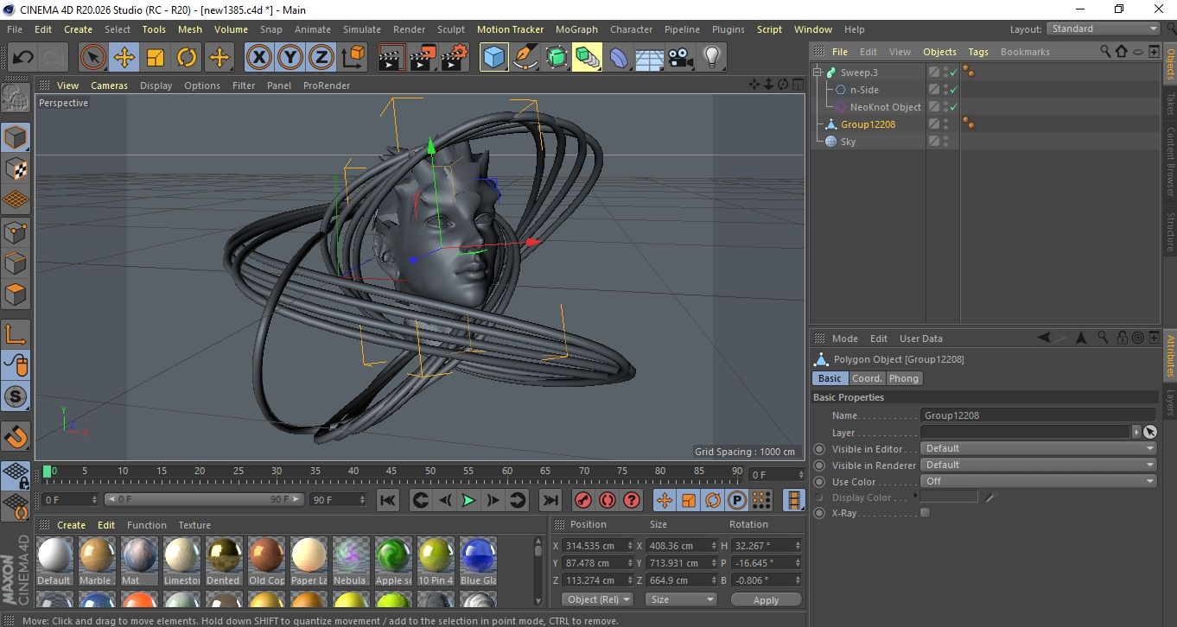Toggle Z axis lock
The height and width of the screenshot is (627, 1177).
point(321,58)
